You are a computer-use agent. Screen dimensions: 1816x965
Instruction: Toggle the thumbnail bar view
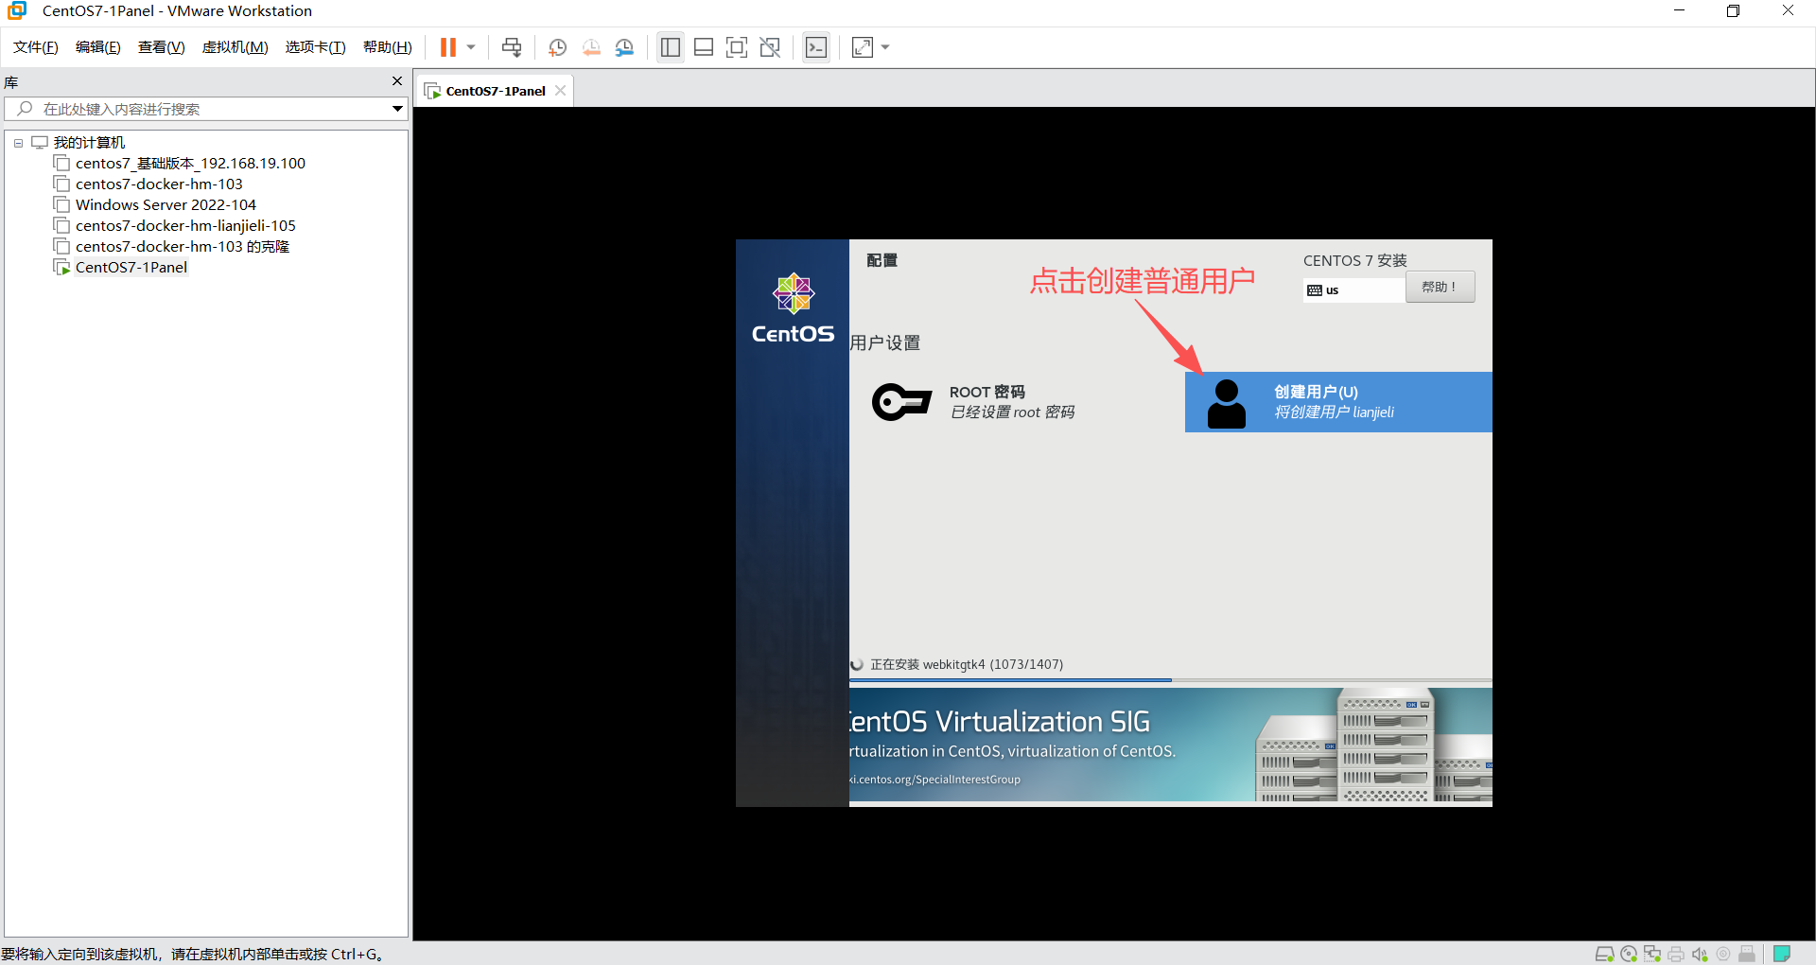click(x=704, y=47)
